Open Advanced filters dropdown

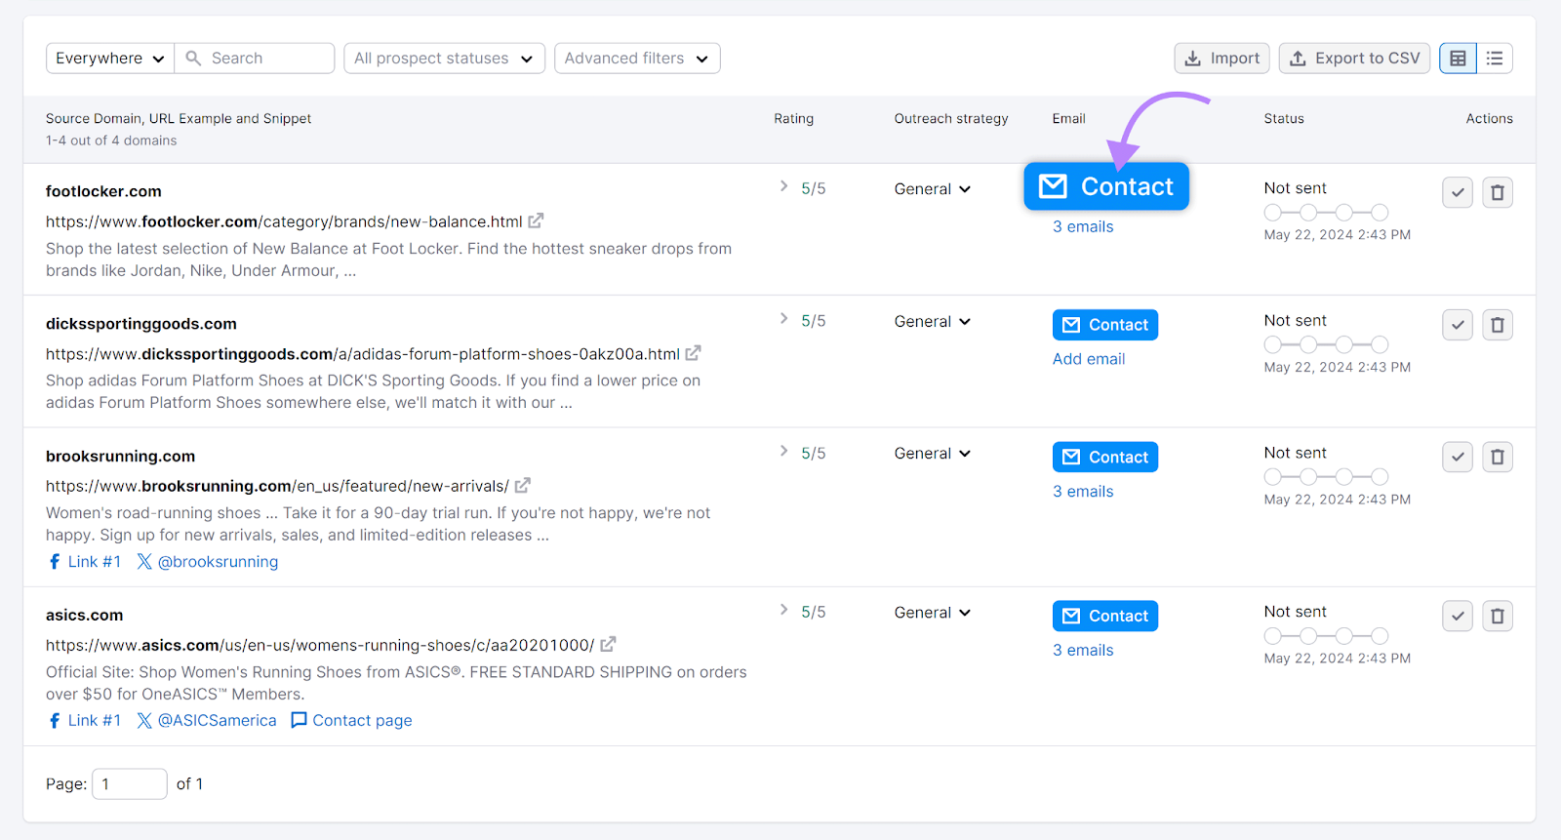click(636, 59)
